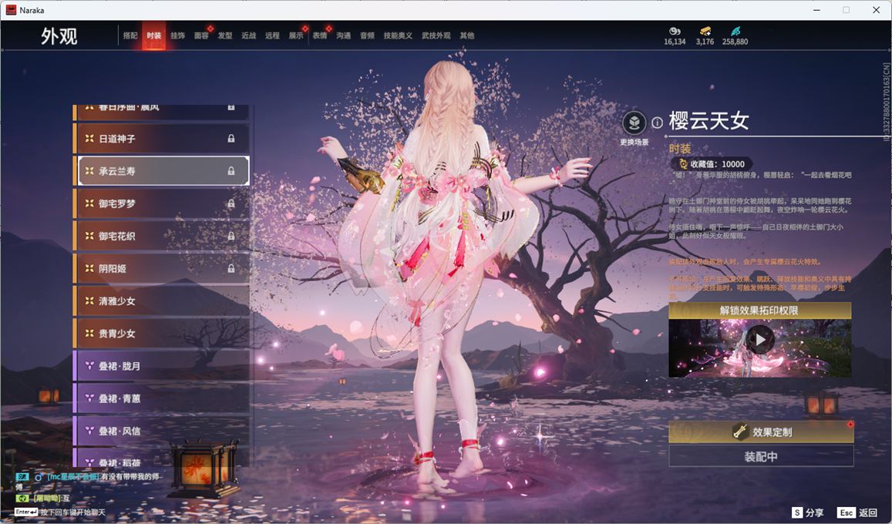Click 分享 share button at bottom
Screen dimensions: 892x524
coord(808,512)
